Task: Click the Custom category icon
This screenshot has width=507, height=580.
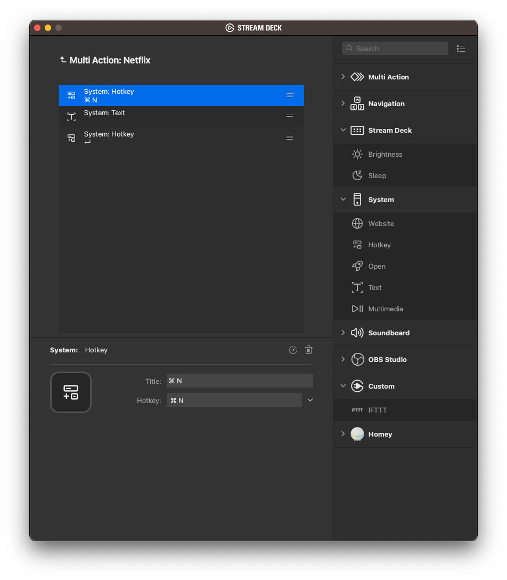Action: pos(357,386)
